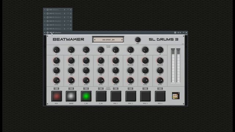This screenshot has width=235, height=132.
Task: Trigger the MISC 1 pad
Action: point(116,96)
